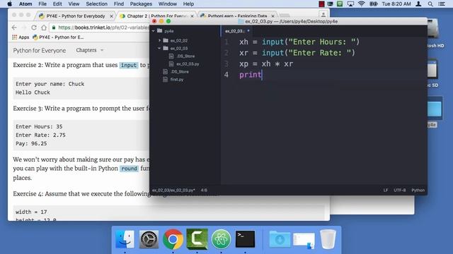453x254 pixels.
Task: Reload the Chrome page
Action: pos(34,28)
